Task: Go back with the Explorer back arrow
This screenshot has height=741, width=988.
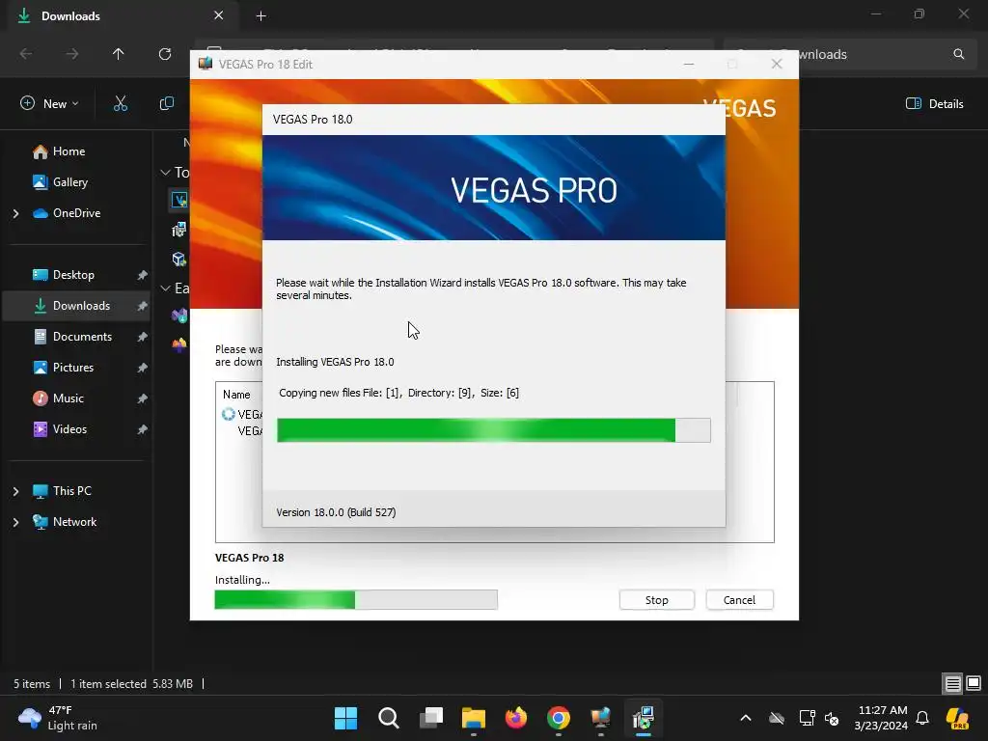Action: click(x=26, y=54)
